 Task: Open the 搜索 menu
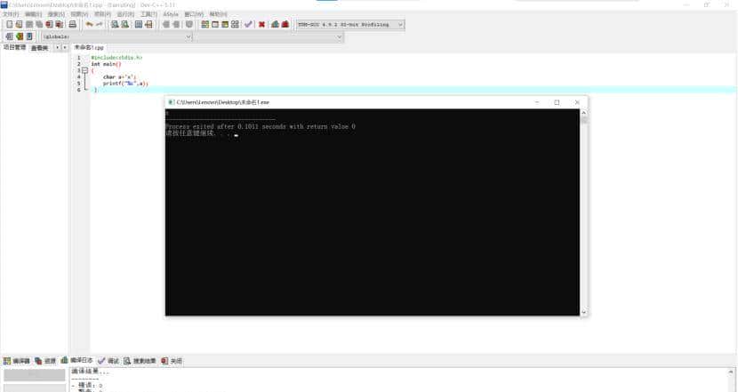click(57, 14)
